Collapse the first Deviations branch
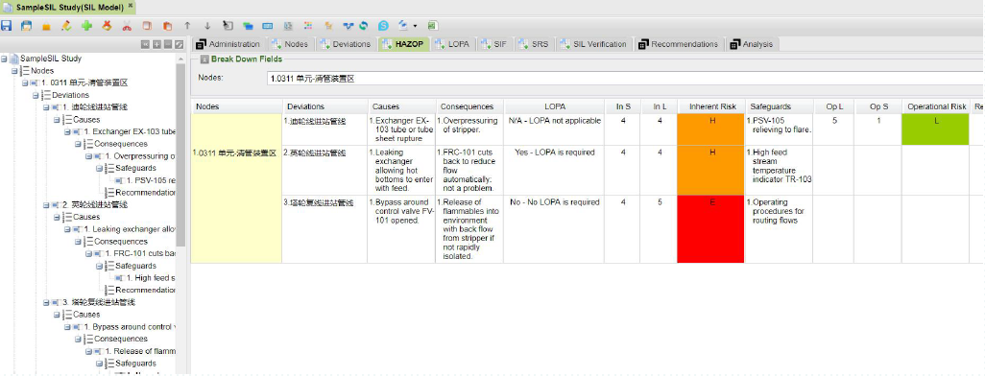Image resolution: width=985 pixels, height=376 pixels. 36,95
